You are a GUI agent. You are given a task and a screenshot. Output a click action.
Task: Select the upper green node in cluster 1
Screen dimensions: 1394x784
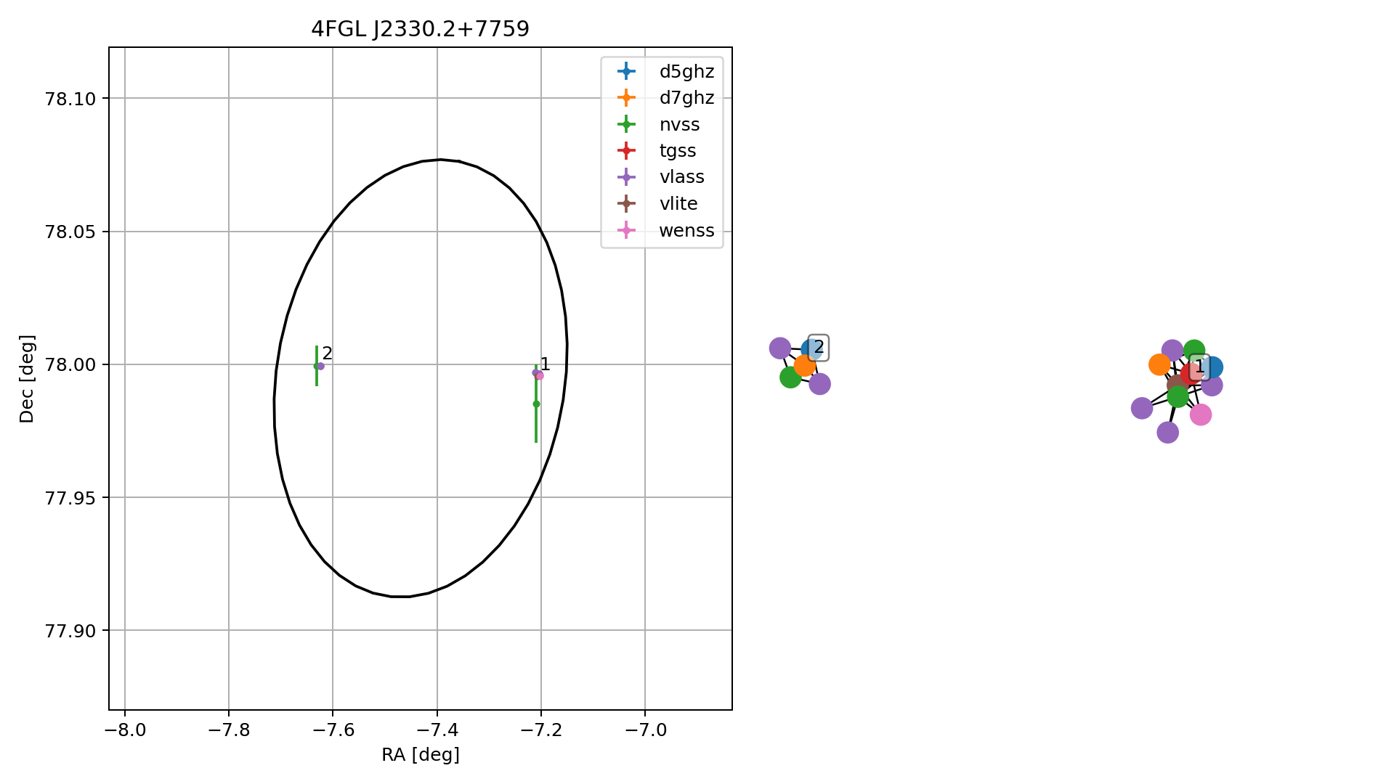[1194, 351]
